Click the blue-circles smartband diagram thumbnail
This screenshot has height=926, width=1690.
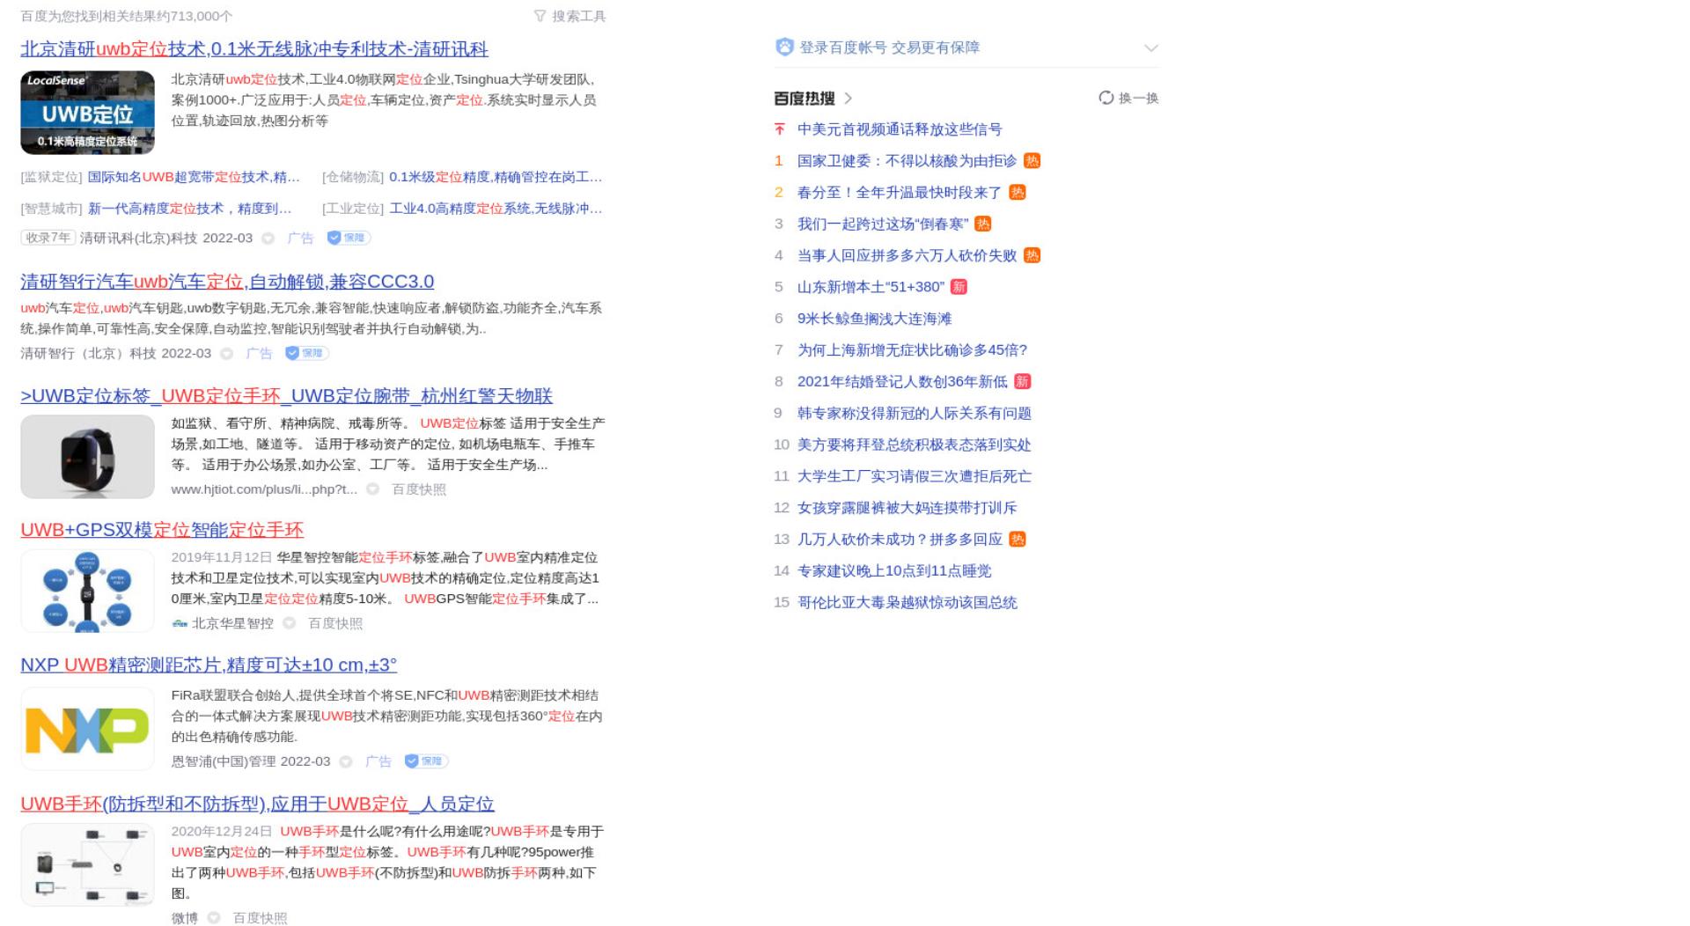[x=87, y=592]
